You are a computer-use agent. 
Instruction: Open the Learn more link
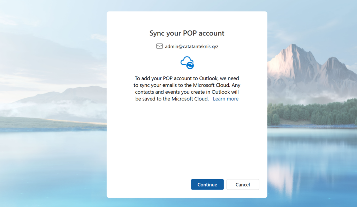[226, 99]
